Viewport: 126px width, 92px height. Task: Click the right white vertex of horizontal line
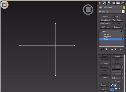point(74,45)
